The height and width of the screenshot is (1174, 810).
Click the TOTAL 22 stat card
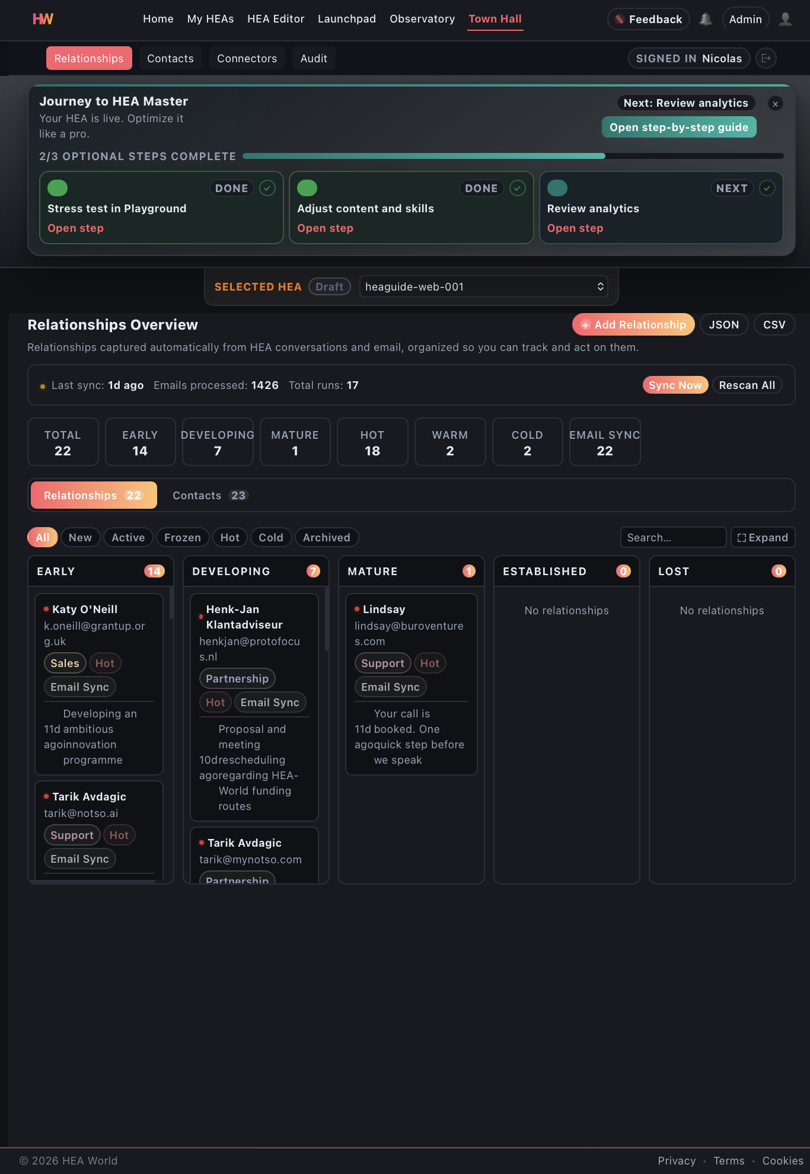coord(63,442)
